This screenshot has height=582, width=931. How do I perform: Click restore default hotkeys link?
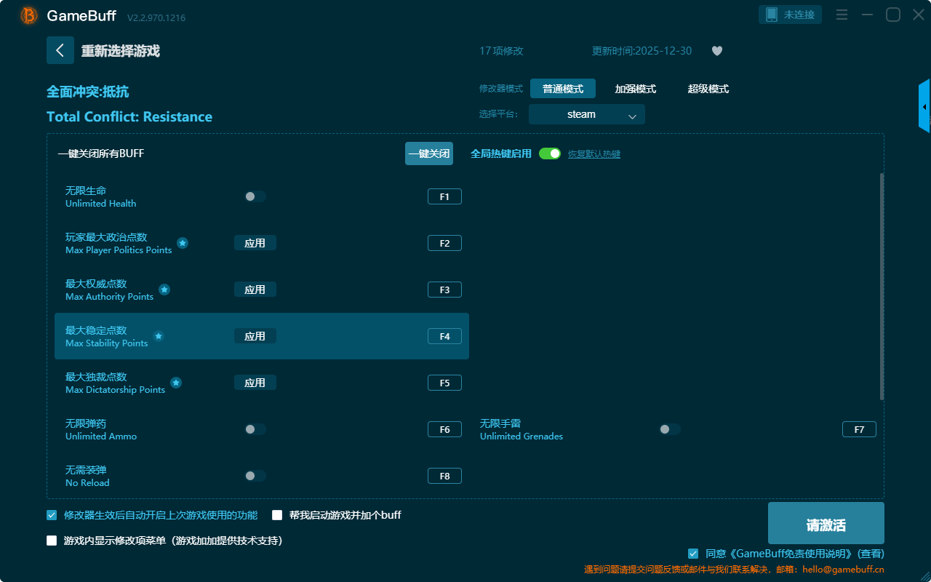[594, 154]
